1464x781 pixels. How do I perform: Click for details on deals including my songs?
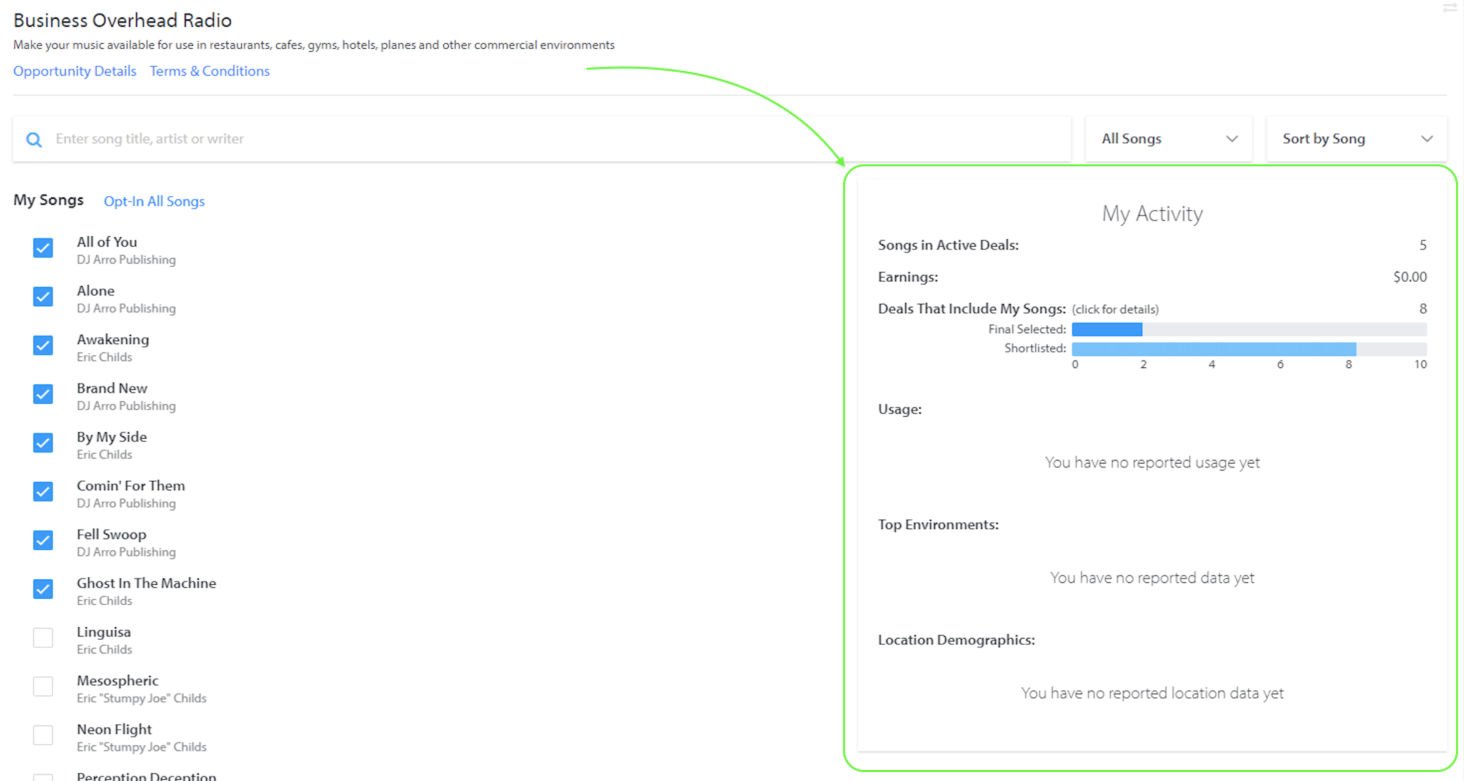[x=1115, y=309]
